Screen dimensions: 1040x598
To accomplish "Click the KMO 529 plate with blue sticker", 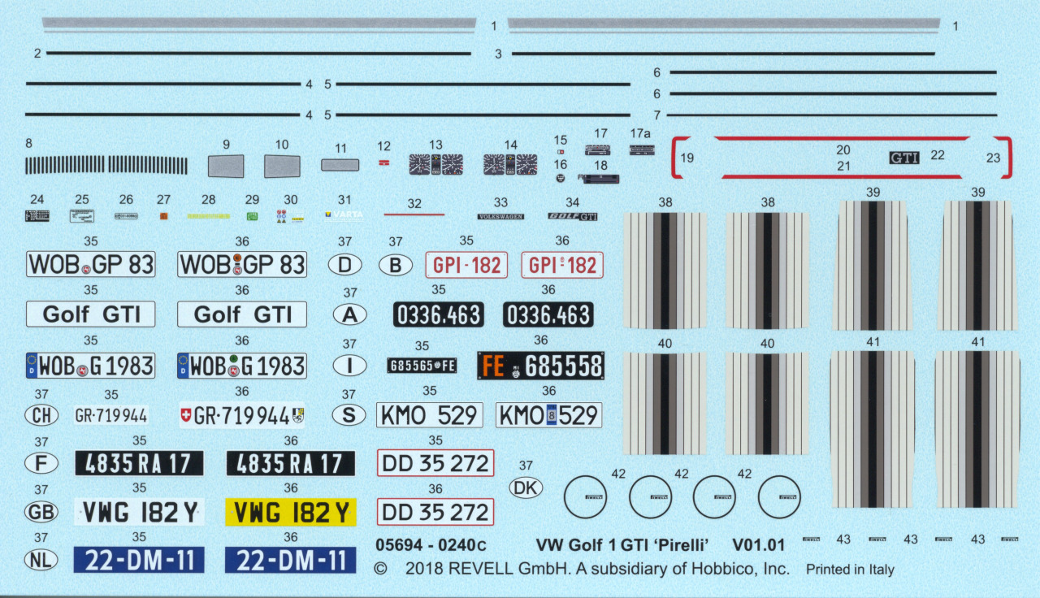I will (x=548, y=415).
